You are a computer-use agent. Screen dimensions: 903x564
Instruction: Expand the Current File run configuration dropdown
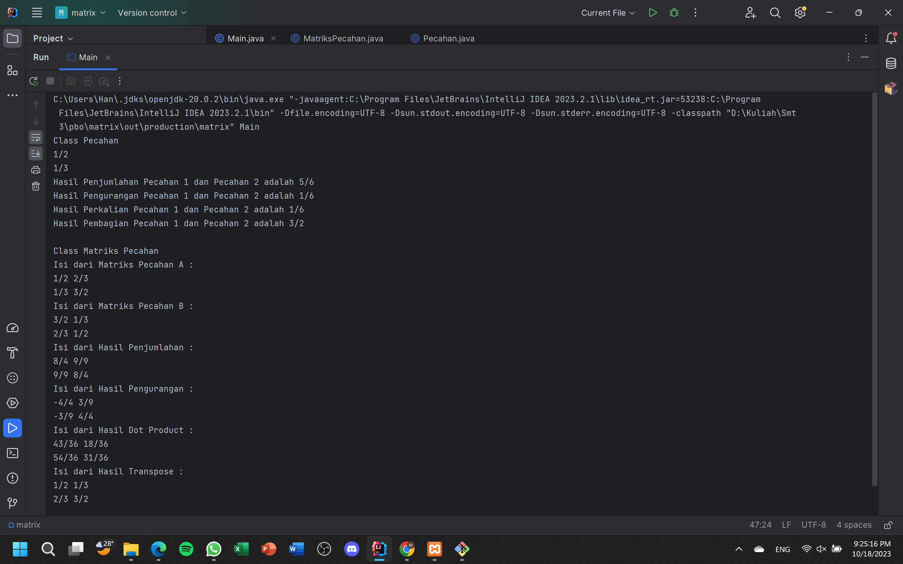click(608, 12)
